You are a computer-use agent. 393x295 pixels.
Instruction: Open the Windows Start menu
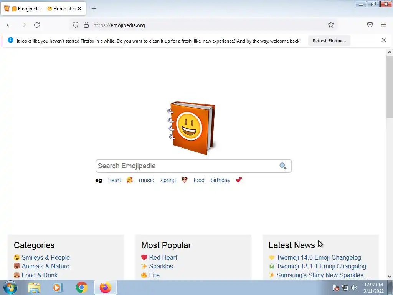click(x=10, y=287)
